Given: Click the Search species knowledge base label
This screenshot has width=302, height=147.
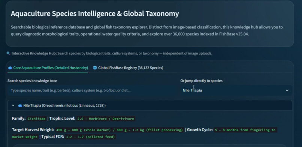Looking at the screenshot, I should click(x=32, y=81).
